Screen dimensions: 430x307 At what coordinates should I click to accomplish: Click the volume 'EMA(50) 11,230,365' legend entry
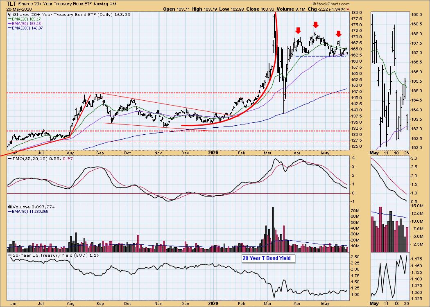[28, 212]
